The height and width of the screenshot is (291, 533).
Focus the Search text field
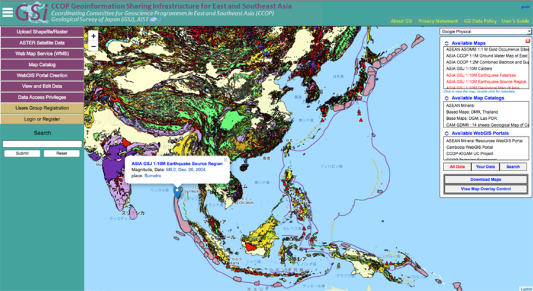click(x=42, y=144)
